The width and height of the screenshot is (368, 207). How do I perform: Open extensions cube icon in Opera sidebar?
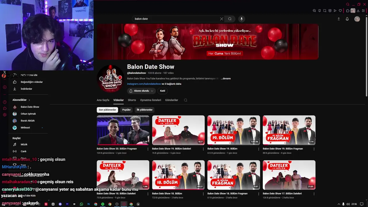pyautogui.click(x=5, y=108)
